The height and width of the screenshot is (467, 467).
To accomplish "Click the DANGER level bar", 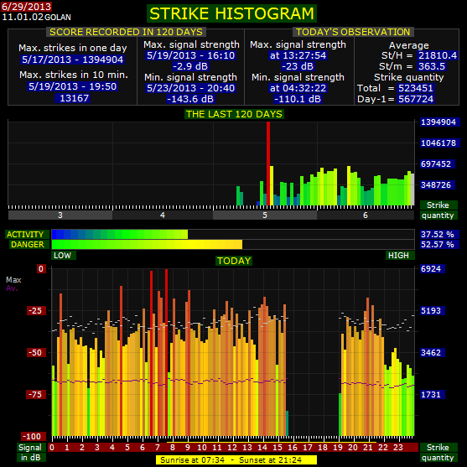I will pyautogui.click(x=233, y=245).
